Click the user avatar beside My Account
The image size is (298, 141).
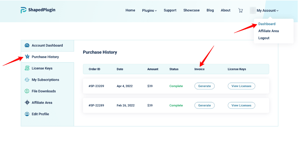tap(252, 11)
